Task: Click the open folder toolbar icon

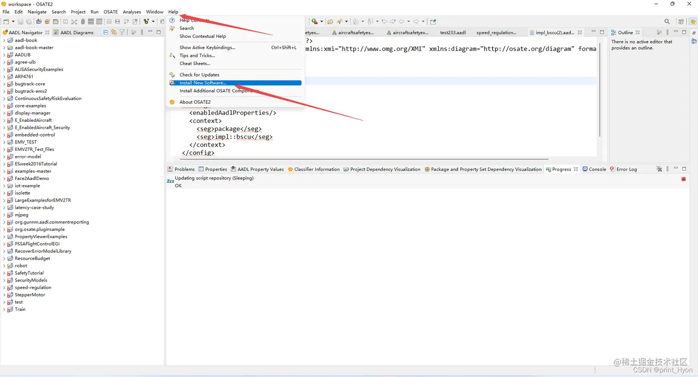Action: coord(330,21)
